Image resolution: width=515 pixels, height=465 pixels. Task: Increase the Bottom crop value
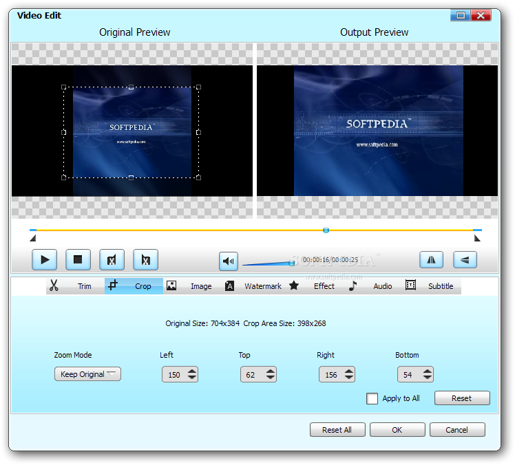[x=428, y=371]
